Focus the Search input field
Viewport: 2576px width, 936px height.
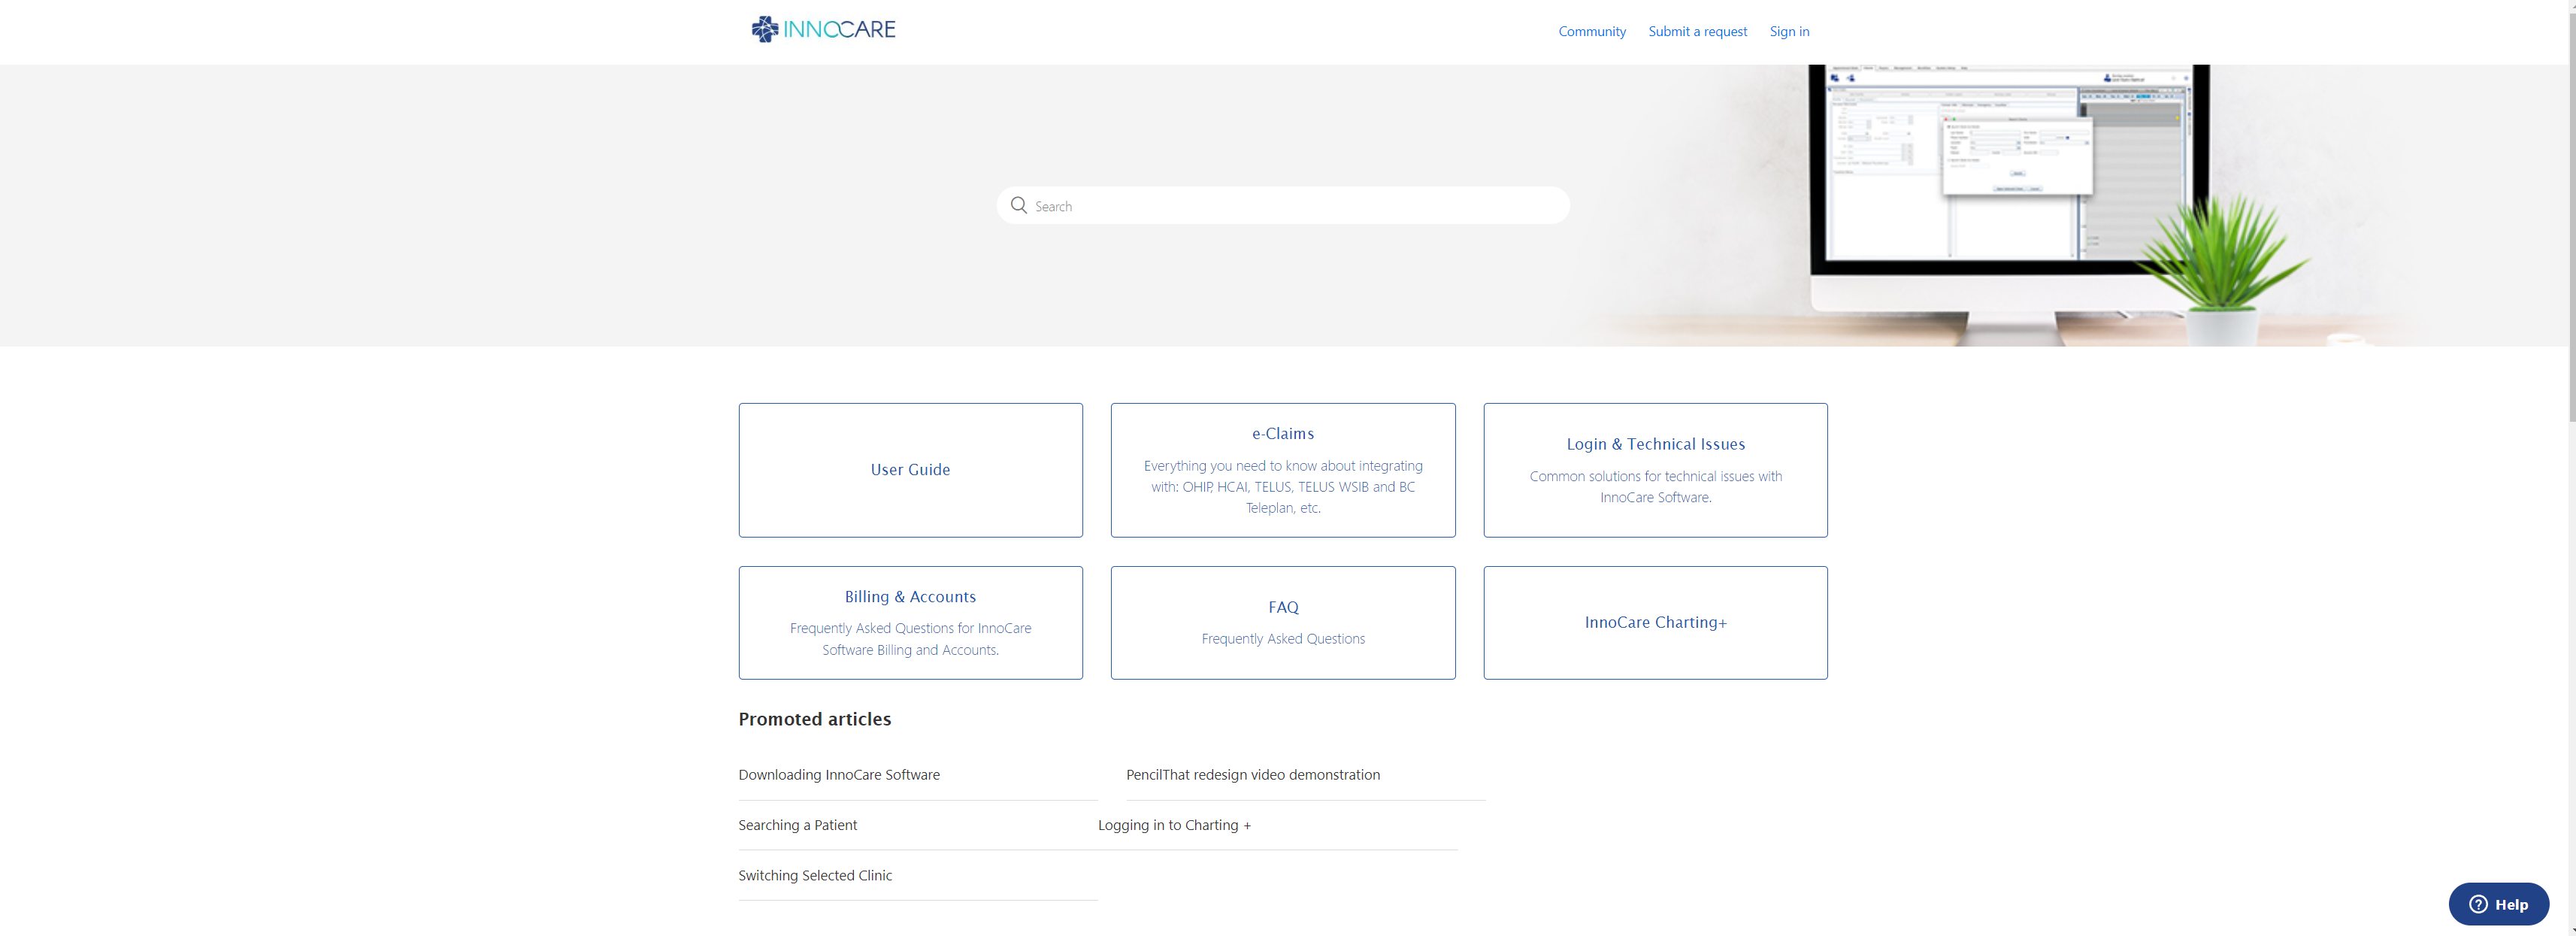1282,205
